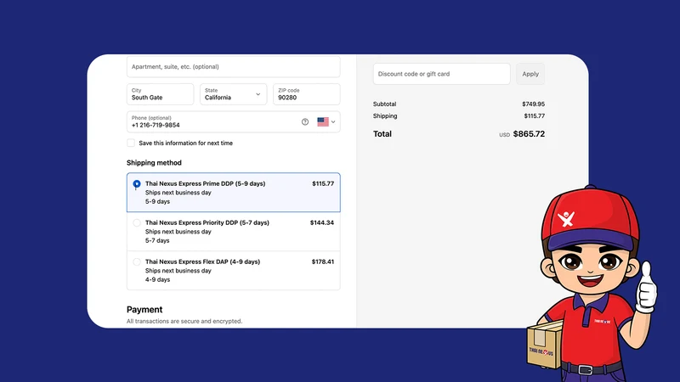This screenshot has width=680, height=382.
Task: Click the Total amount $865.72
Action: pyautogui.click(x=529, y=134)
